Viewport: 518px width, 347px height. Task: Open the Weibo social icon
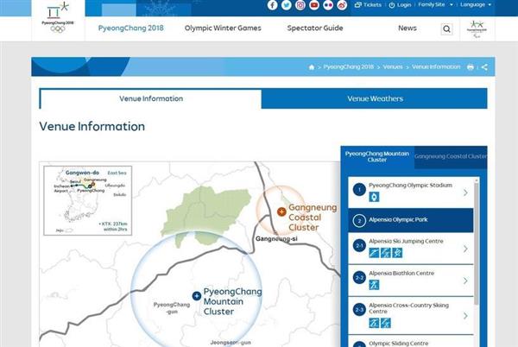pos(342,5)
